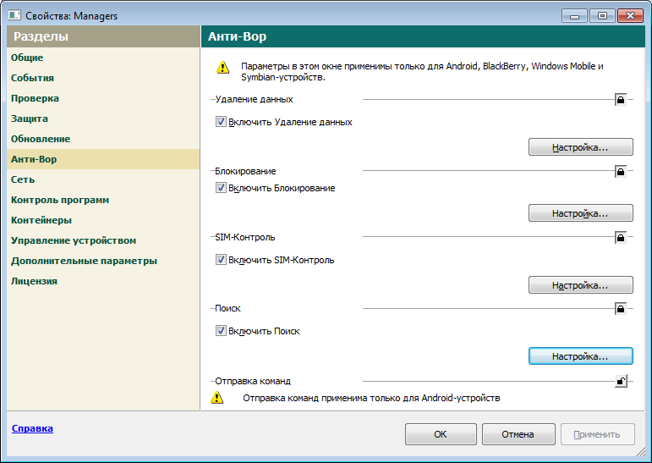Click the warning icon under Отправка команд
The image size is (652, 463).
click(217, 397)
